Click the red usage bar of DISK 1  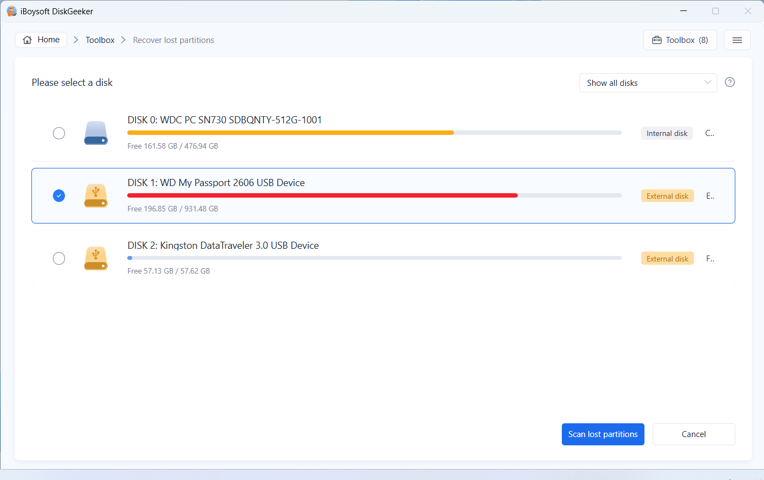click(322, 195)
